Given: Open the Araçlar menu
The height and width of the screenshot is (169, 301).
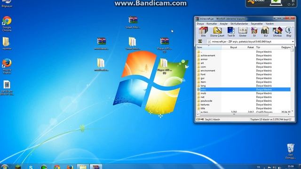Looking at the screenshot, I should [224, 24].
